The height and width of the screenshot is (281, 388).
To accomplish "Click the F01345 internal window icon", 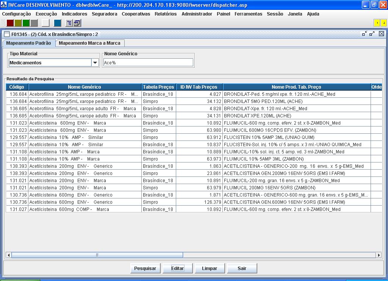I will click(7, 34).
